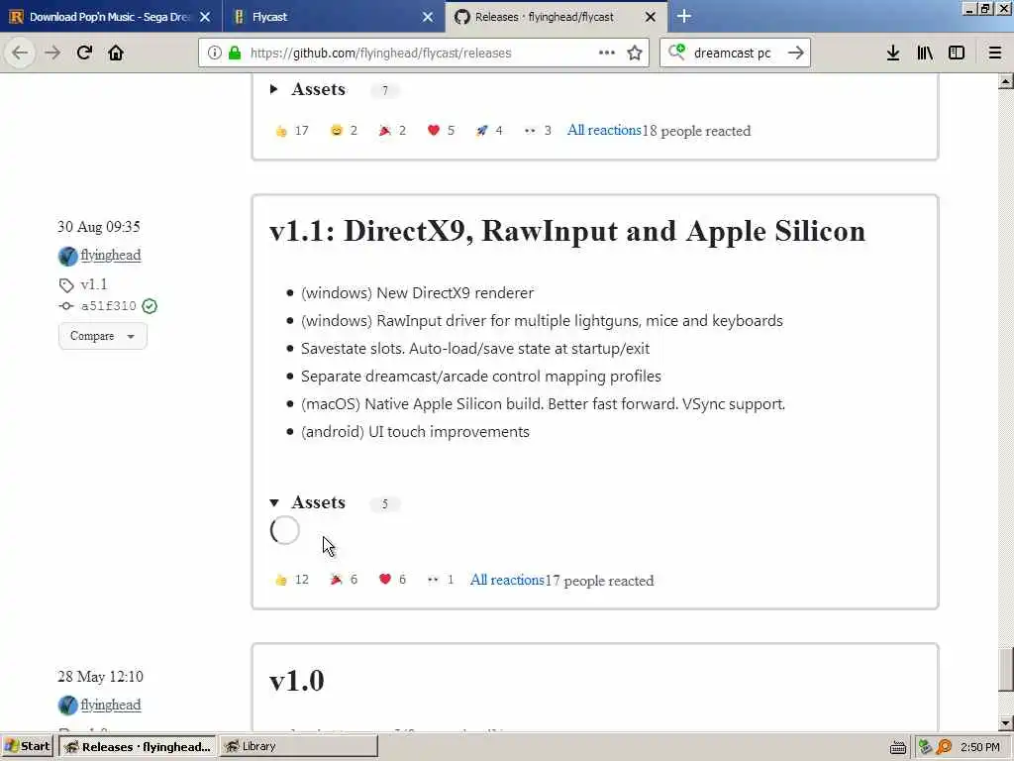Click the '30 Aug 09:35' release date
Viewport: 1014px width, 761px height.
click(x=99, y=227)
